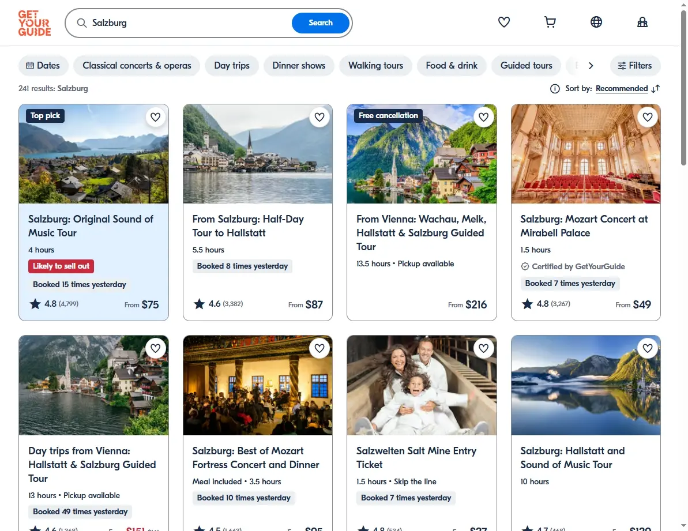Image resolution: width=688 pixels, height=531 pixels.
Task: Click the Free cancellation badge
Action: tap(388, 116)
